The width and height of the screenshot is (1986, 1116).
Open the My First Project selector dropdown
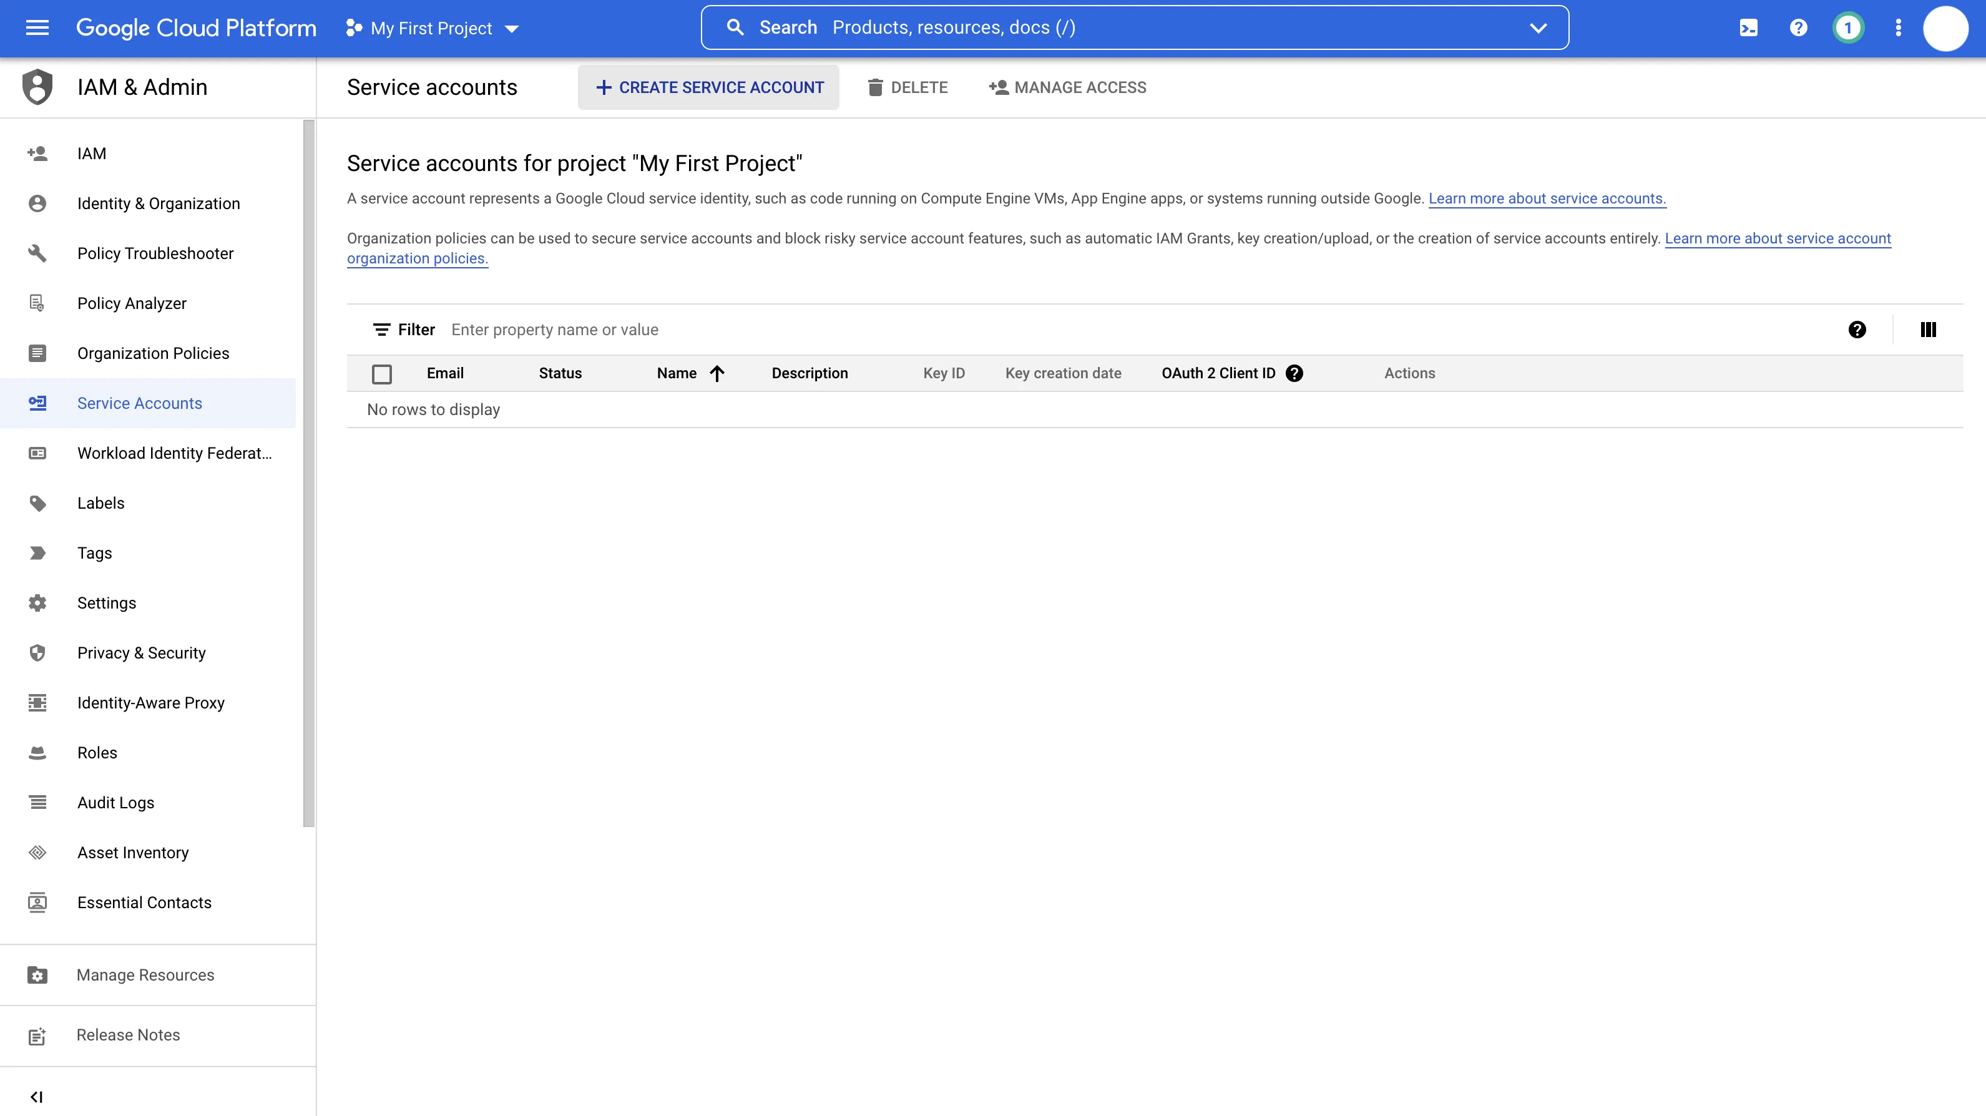click(433, 27)
